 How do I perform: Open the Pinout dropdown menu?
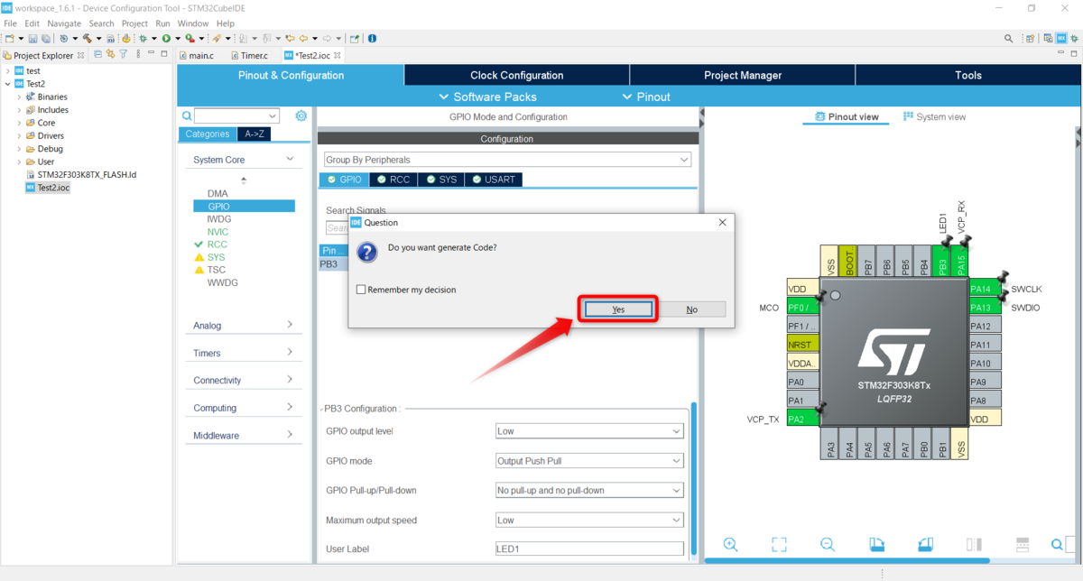click(x=646, y=97)
